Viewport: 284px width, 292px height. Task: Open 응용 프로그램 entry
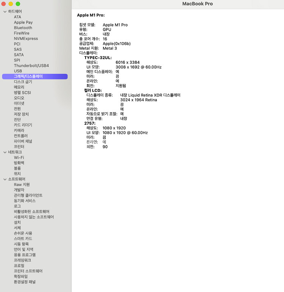click(25, 255)
